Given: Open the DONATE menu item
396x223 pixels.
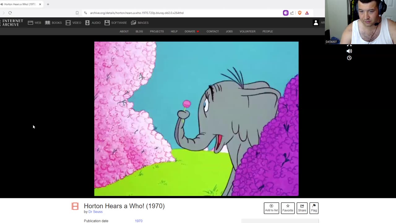Looking at the screenshot, I should click(192, 31).
